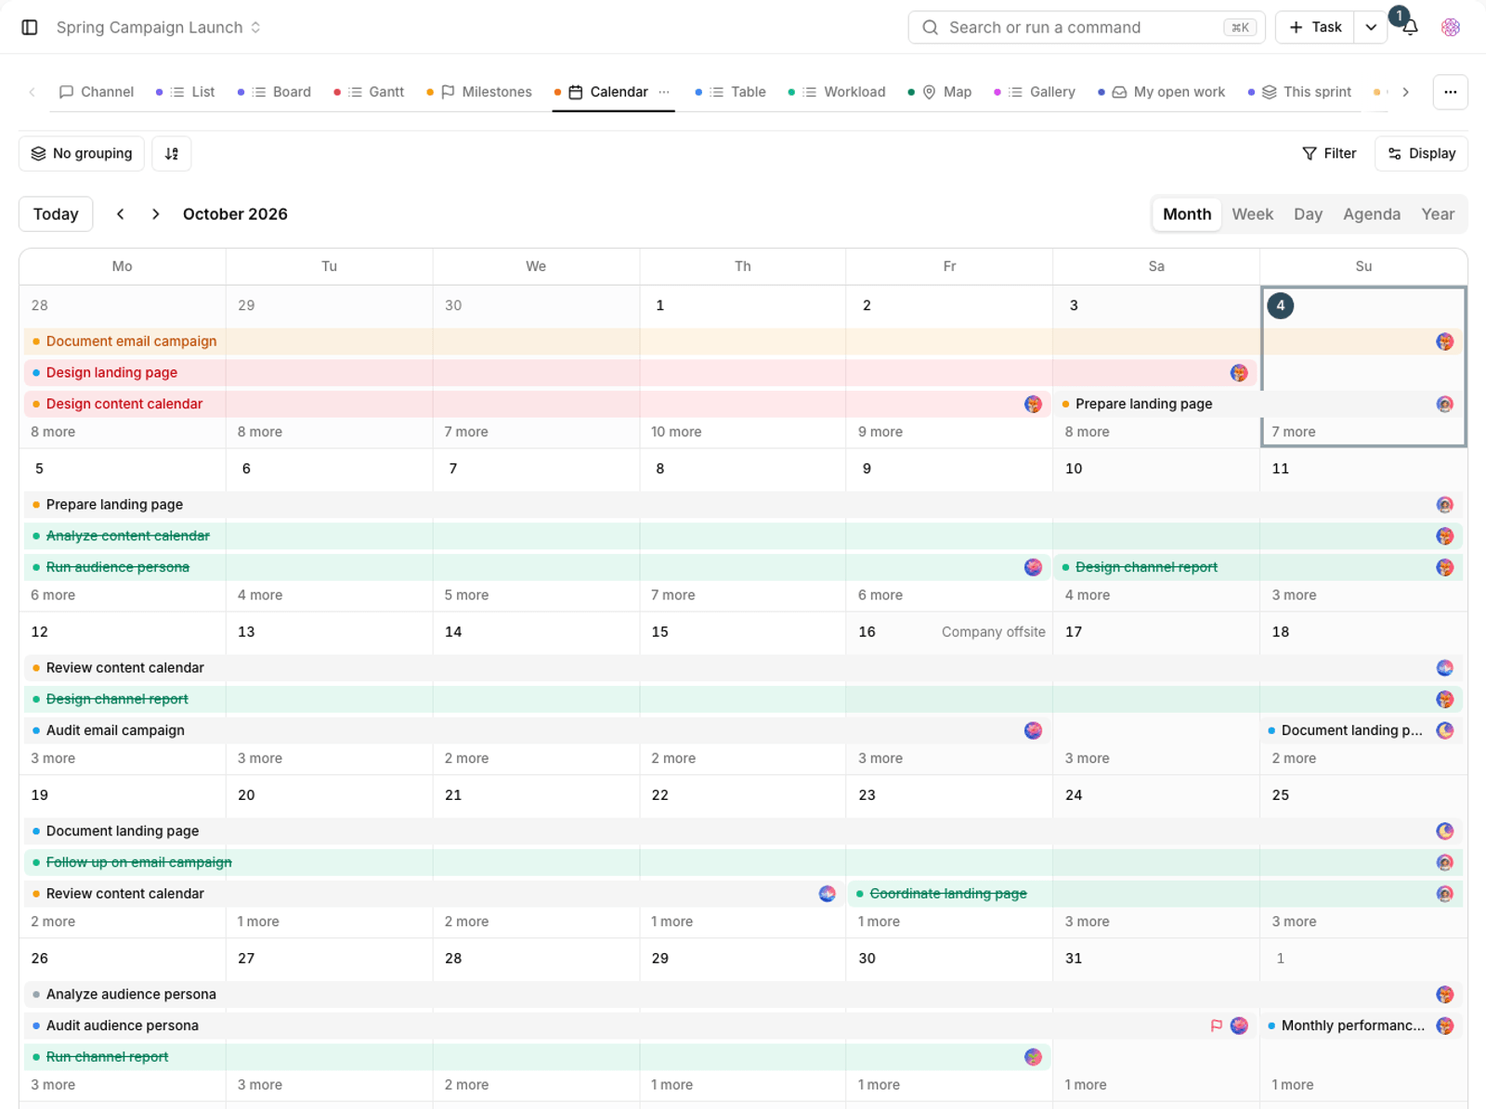Open the Design landing page task bar

point(641,373)
